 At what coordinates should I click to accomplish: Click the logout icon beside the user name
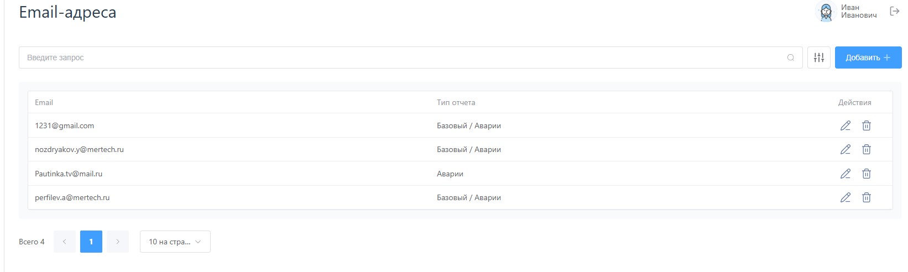pos(894,11)
